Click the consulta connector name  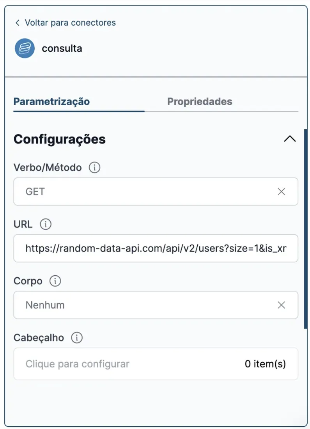coord(62,48)
